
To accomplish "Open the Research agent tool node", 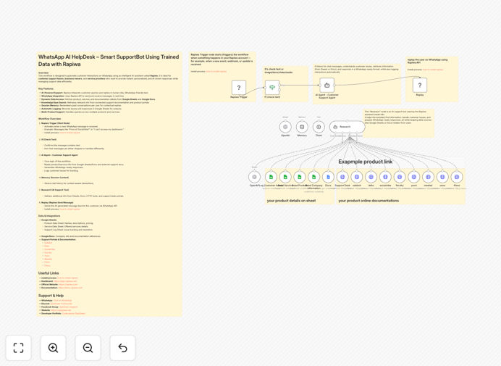I will point(347,127).
